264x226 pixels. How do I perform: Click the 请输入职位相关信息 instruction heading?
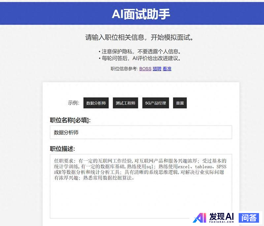(x=139, y=37)
